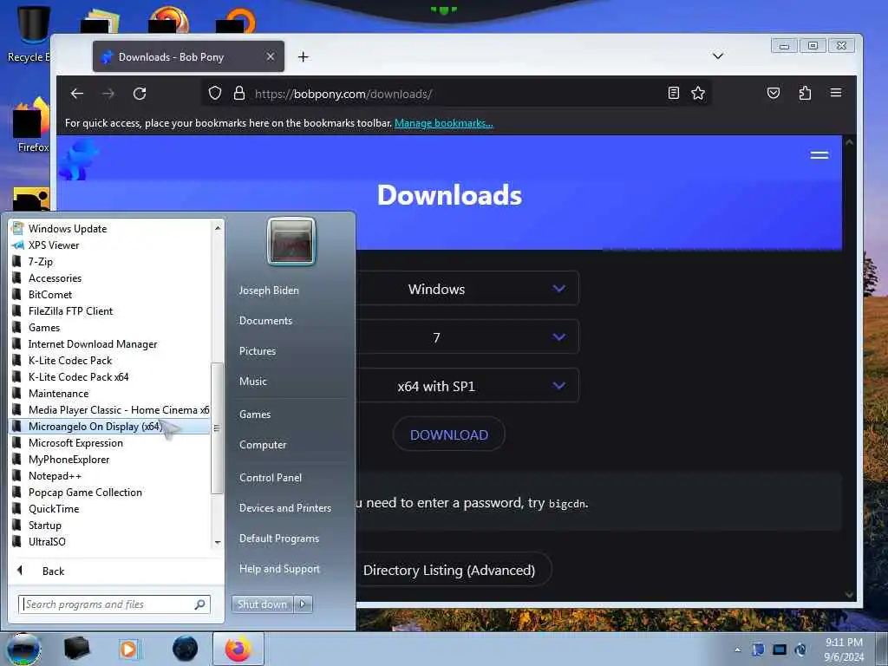Viewport: 888px width, 666px height.
Task: Expand the Windows product dropdown
Action: point(467,289)
